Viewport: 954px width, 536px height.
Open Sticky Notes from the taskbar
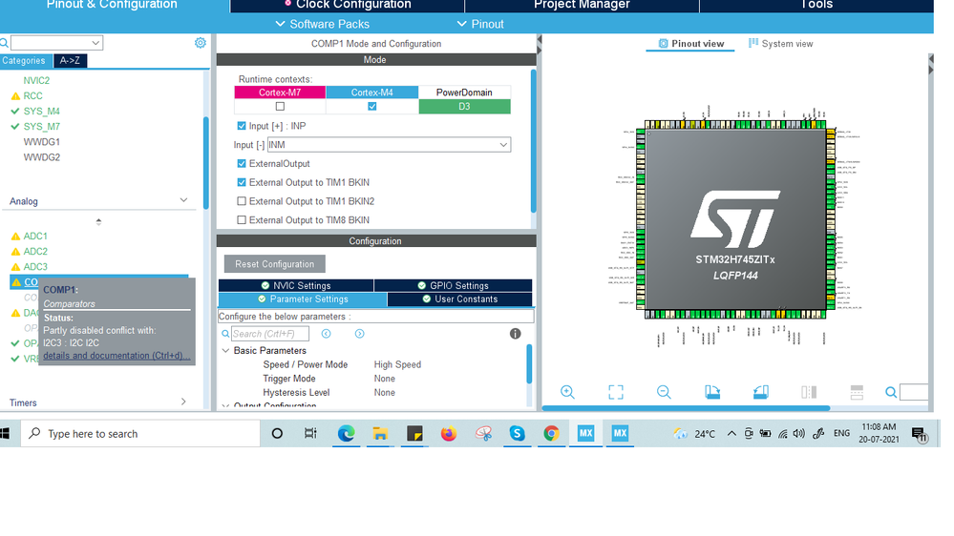coord(414,433)
